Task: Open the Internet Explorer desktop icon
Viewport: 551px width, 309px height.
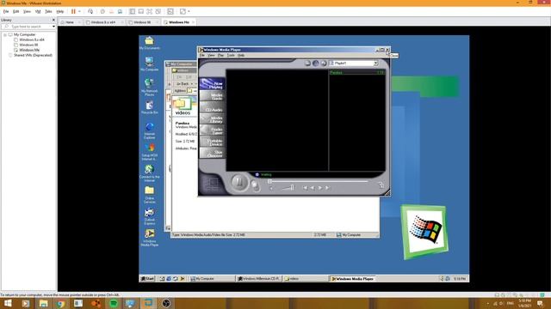Action: pos(149,130)
